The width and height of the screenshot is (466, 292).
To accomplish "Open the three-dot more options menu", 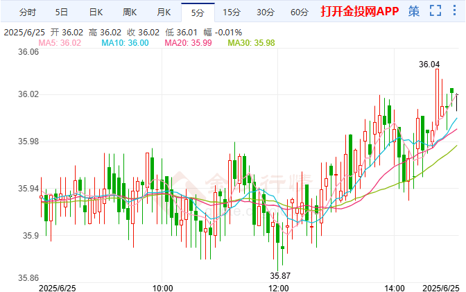I will click(454, 10).
